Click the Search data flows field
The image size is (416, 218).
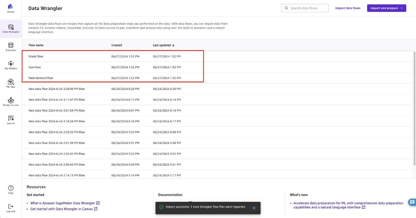point(305,8)
